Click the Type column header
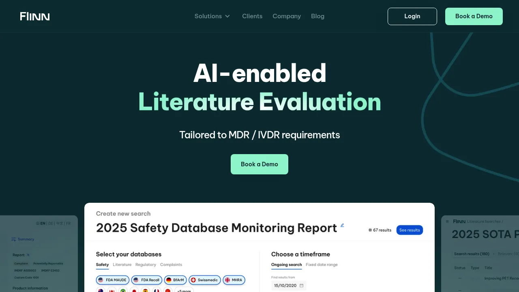Image resolution: width=519 pixels, height=292 pixels. pos(475,268)
